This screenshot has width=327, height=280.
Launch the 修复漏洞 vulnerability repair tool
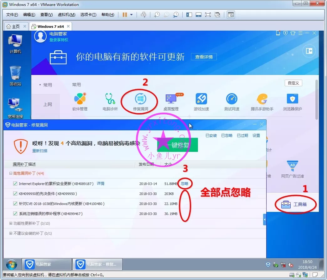(140, 100)
